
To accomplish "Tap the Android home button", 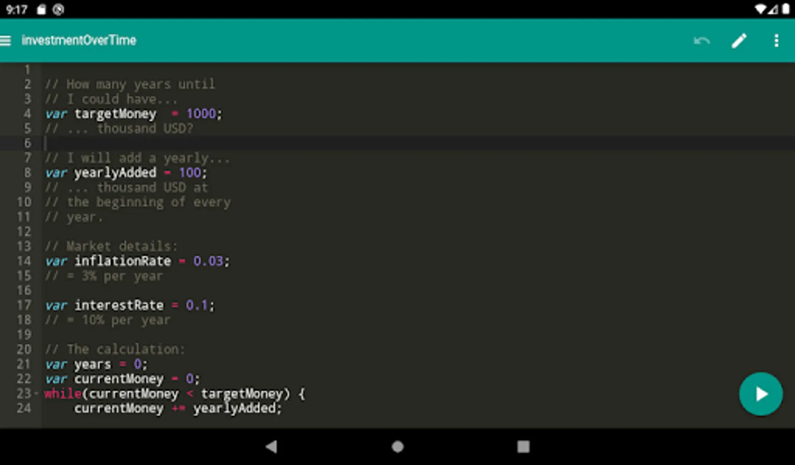I will tap(397, 446).
